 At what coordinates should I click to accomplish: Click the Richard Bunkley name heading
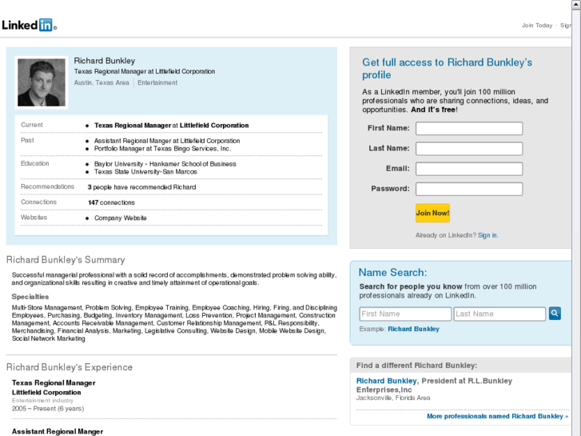[105, 61]
